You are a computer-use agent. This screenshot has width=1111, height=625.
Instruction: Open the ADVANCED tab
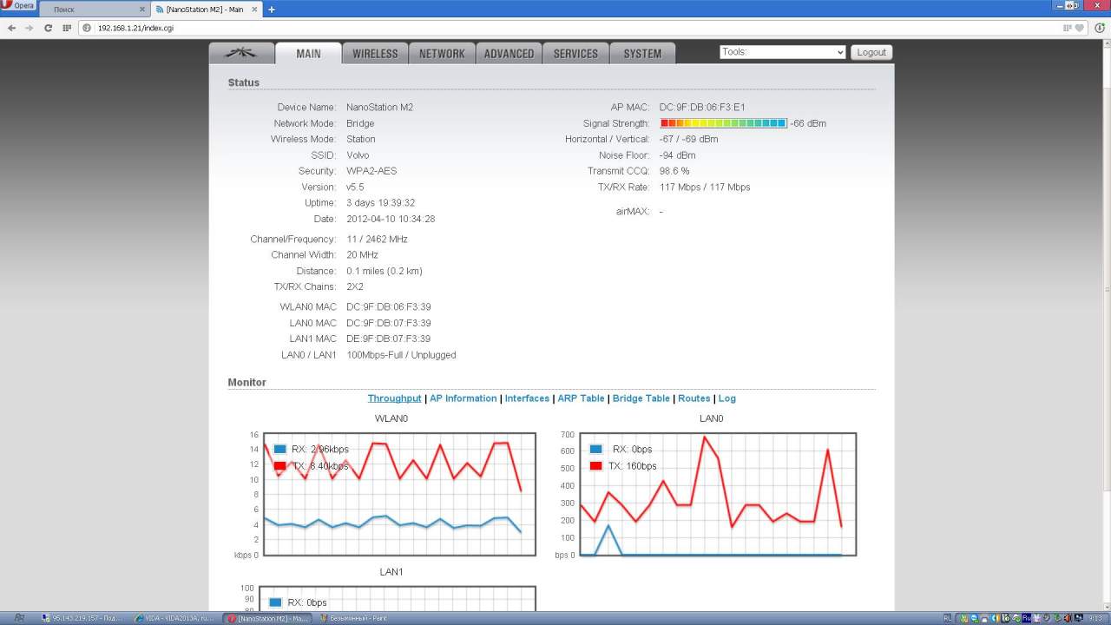tap(509, 53)
